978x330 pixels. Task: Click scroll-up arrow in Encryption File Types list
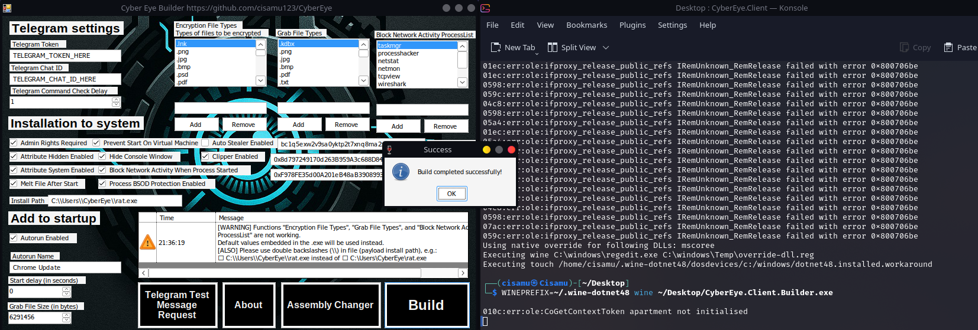point(260,44)
